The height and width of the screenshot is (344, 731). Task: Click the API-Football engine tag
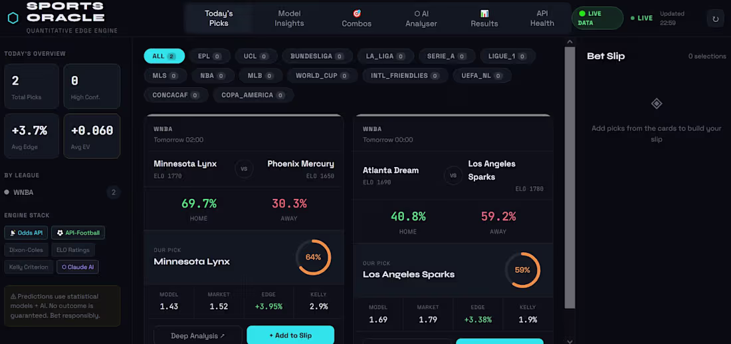pos(78,232)
